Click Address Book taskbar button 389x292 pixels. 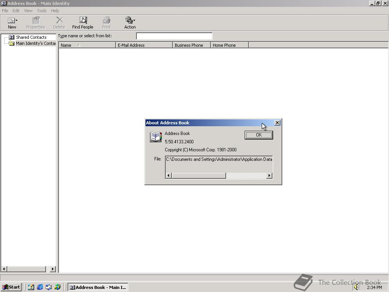(x=98, y=287)
